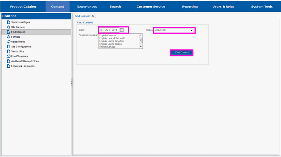Click the Locales & Languages page icon
The image size is (281, 157).
coord(8,66)
